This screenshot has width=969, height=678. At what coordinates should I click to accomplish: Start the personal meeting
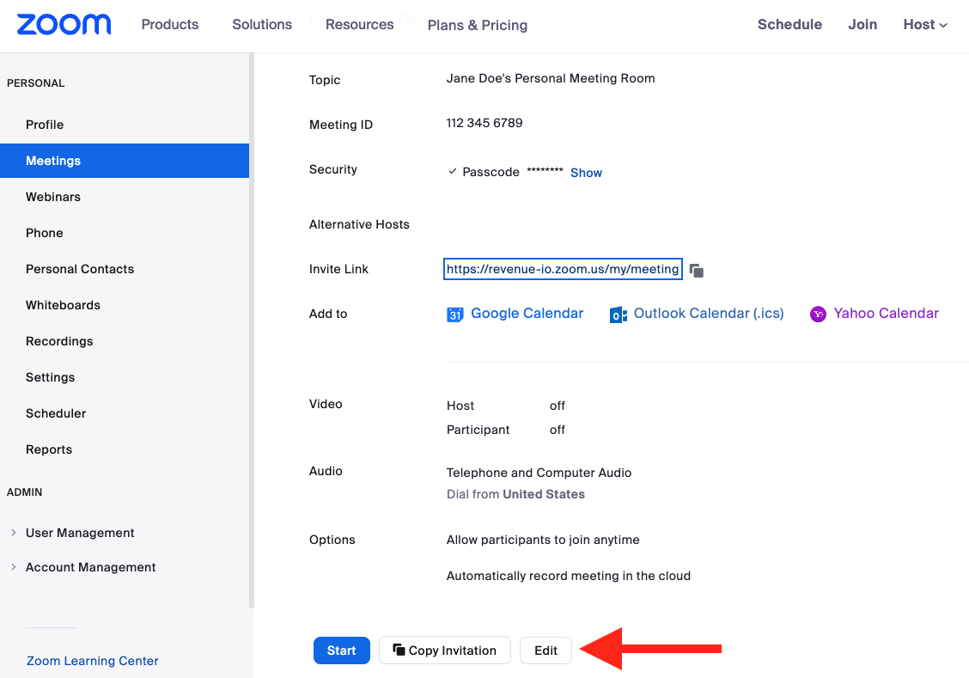(341, 651)
